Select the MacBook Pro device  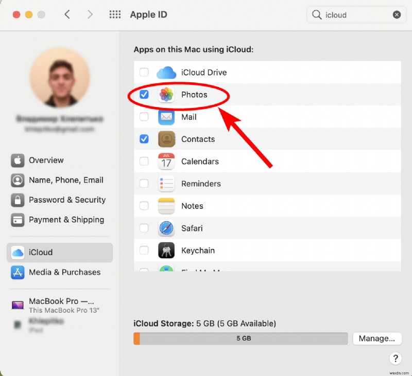60,305
